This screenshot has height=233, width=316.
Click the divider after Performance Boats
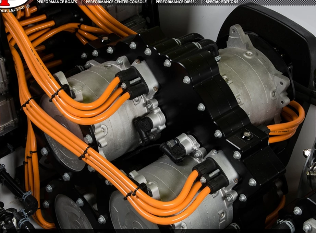tap(81, 2)
